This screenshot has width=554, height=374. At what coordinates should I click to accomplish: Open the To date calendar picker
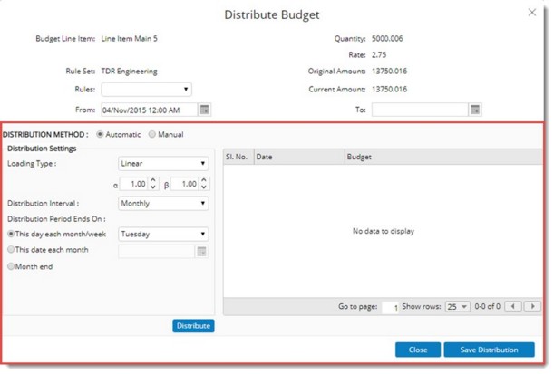tap(474, 110)
